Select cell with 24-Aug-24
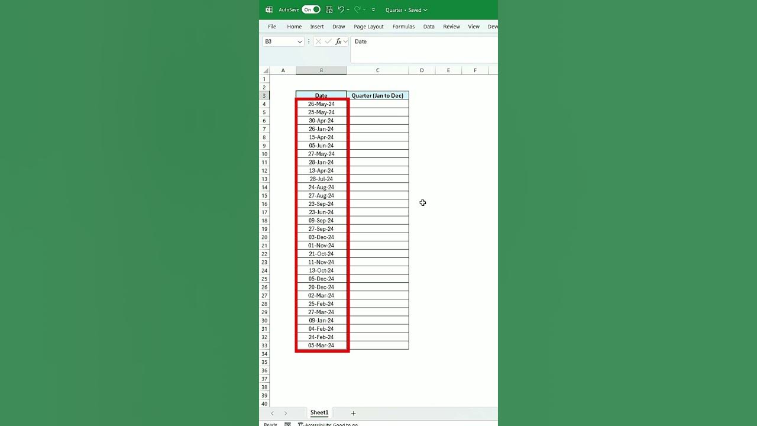757x426 pixels. pyautogui.click(x=321, y=187)
